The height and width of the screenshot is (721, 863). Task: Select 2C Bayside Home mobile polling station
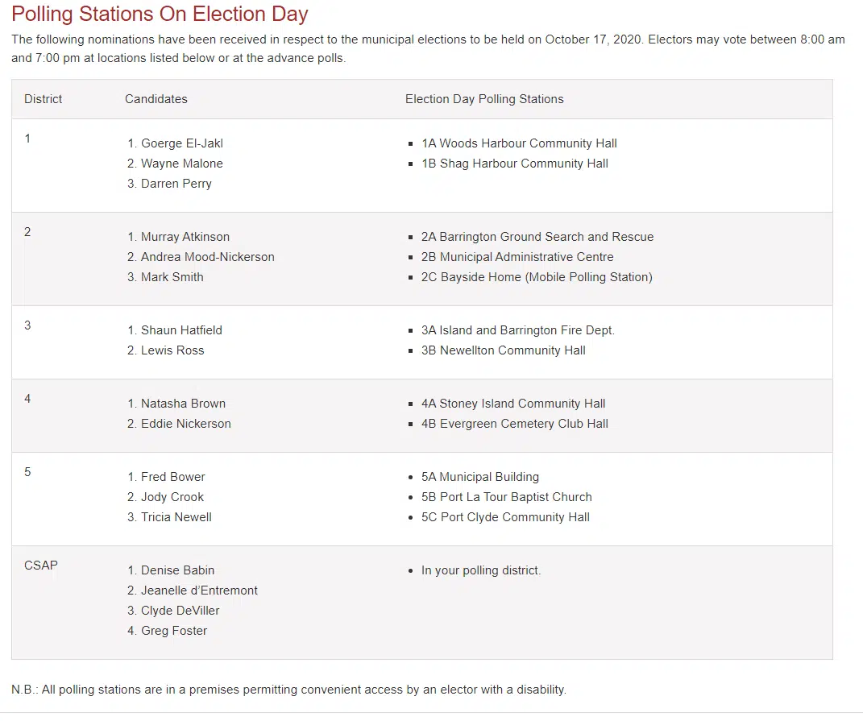(537, 277)
